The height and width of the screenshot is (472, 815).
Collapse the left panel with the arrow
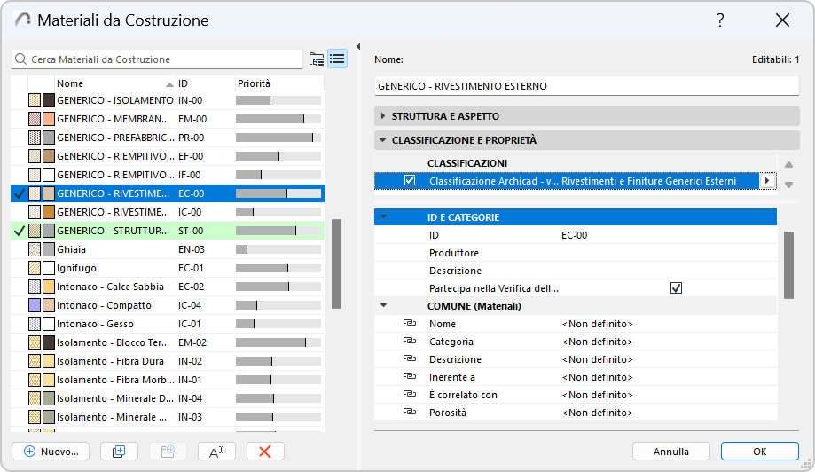357,47
